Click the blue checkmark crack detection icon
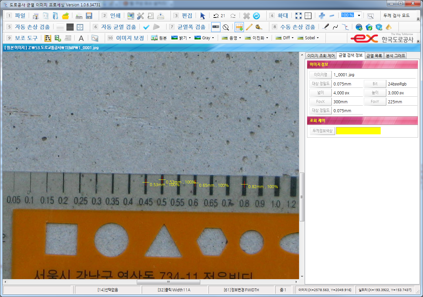The width and height of the screenshot is (423, 297). 146,27
